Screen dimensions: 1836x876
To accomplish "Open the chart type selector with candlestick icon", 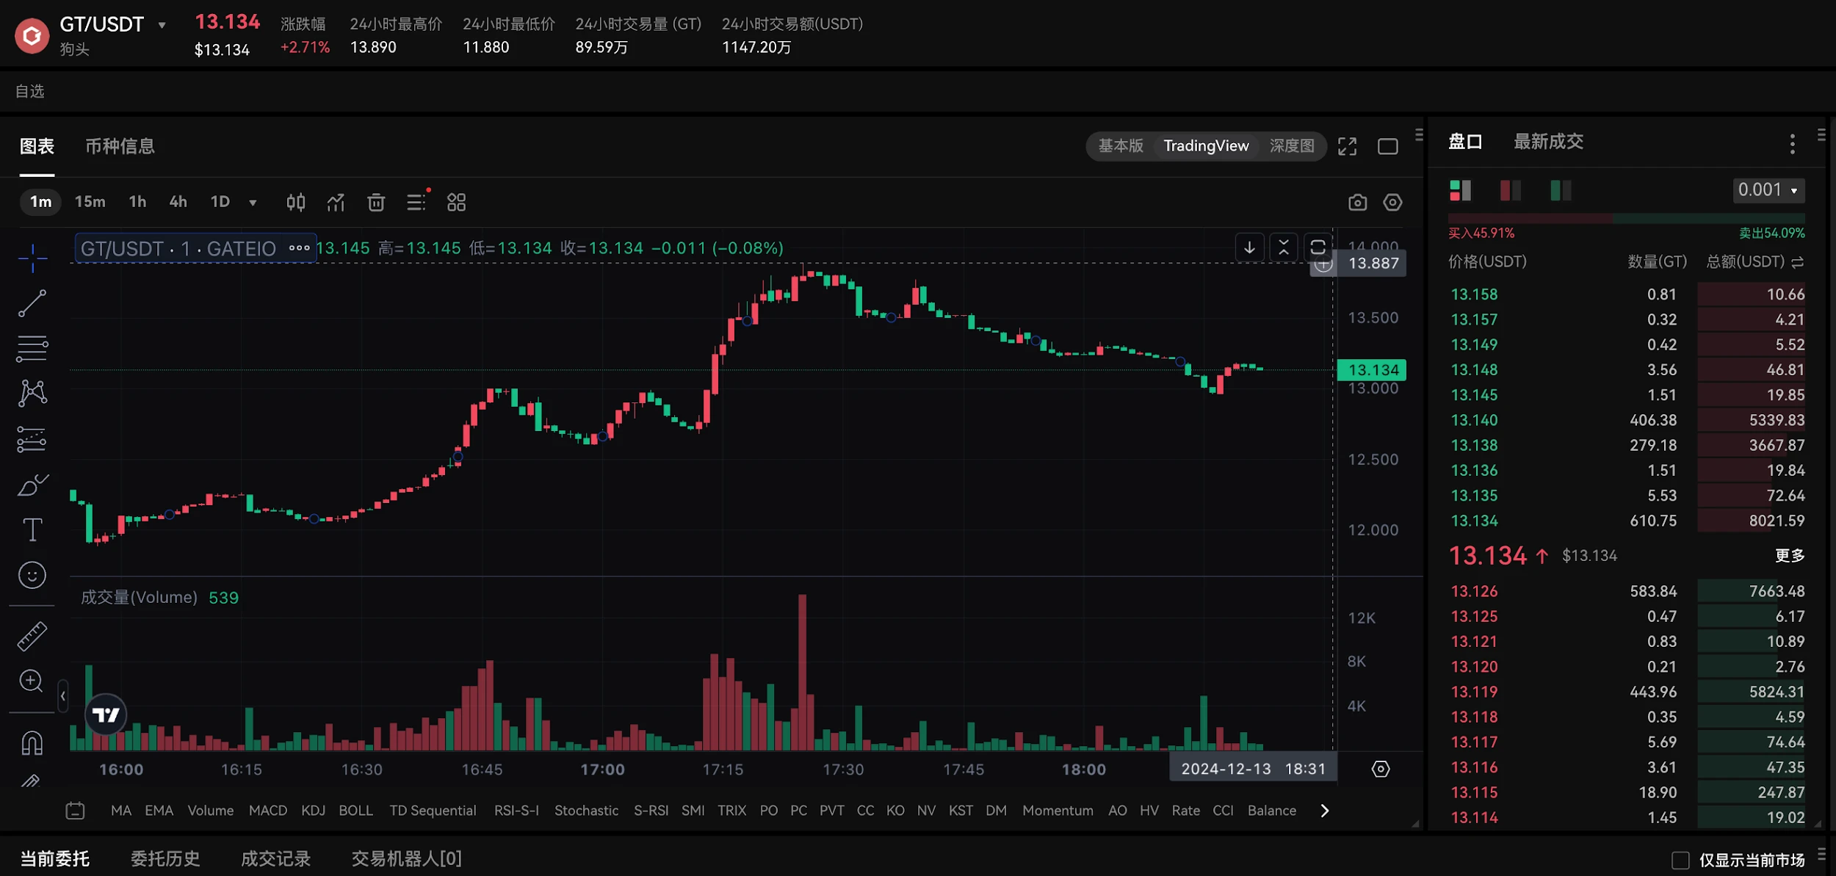I will coord(296,201).
